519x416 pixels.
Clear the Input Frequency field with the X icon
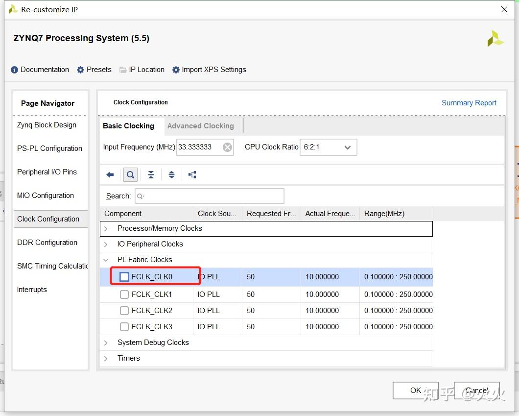[227, 147]
